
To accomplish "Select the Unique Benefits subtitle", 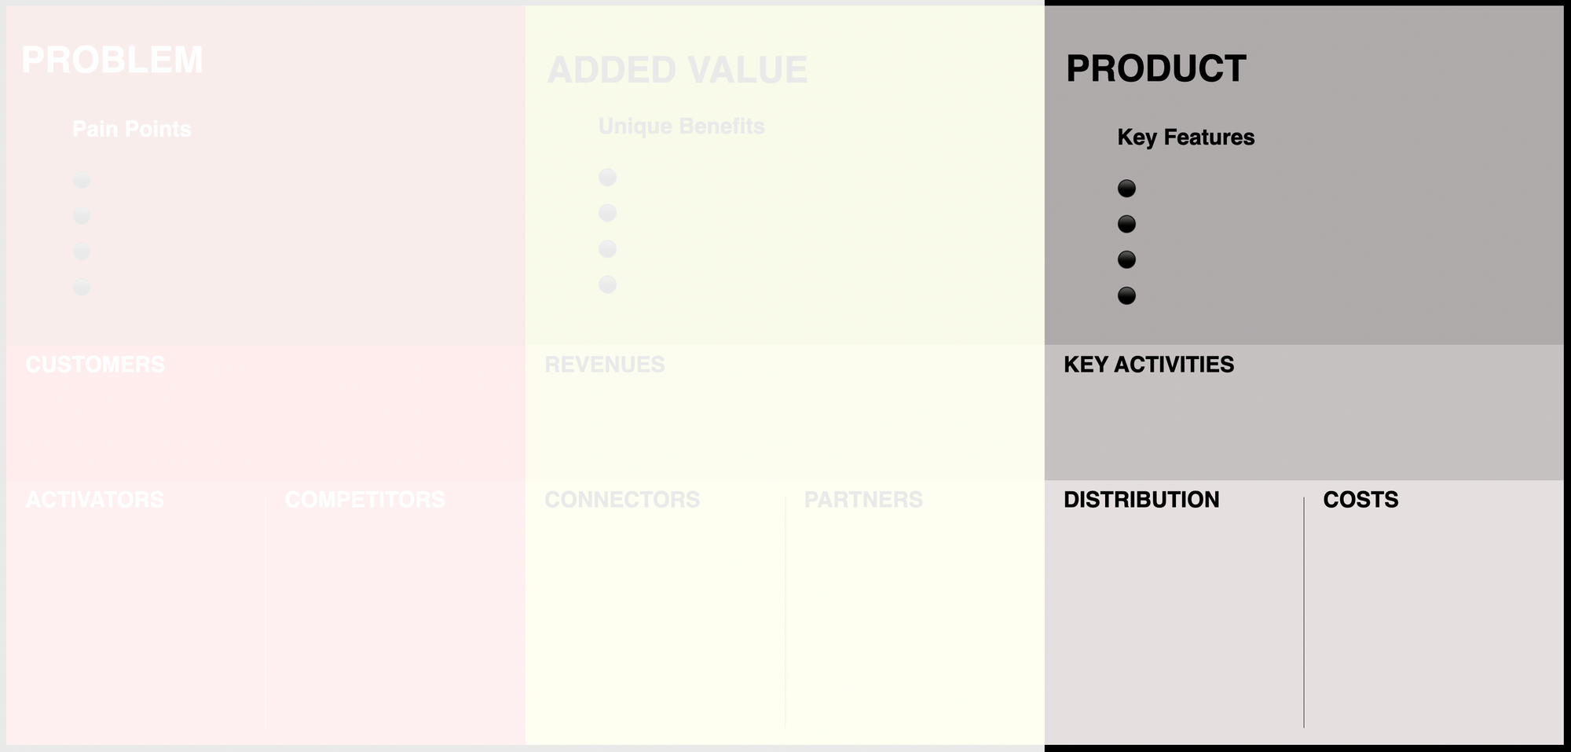I will [x=681, y=127].
